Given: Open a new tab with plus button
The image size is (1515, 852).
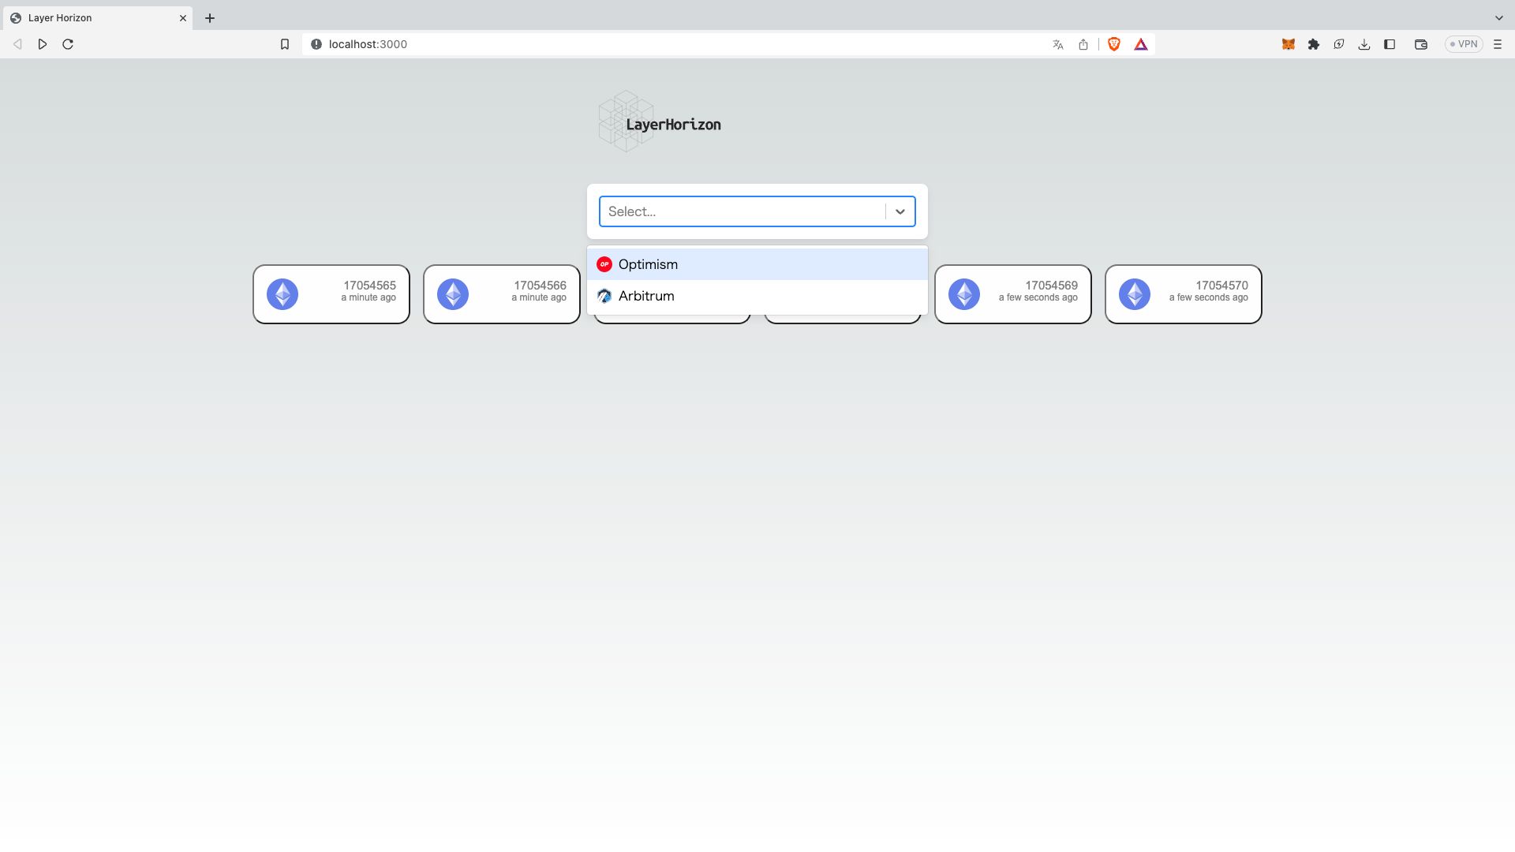Looking at the screenshot, I should (x=210, y=17).
